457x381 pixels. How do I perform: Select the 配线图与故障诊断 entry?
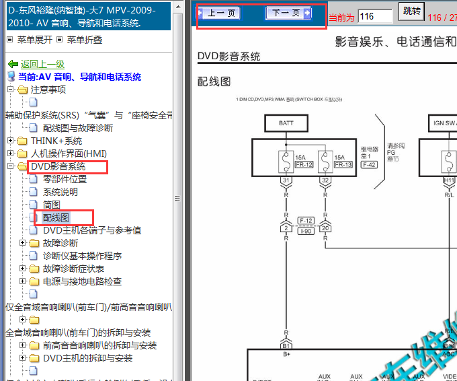click(x=78, y=128)
